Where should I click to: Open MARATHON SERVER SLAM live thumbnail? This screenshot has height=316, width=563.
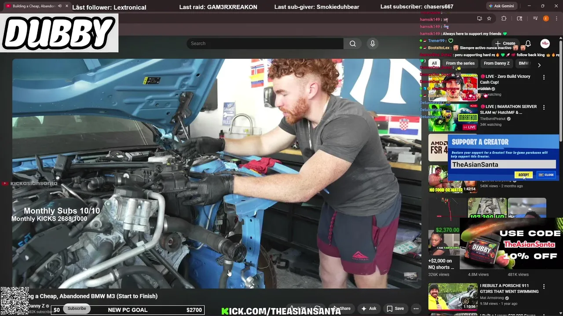pyautogui.click(x=453, y=118)
